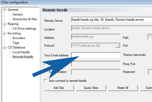Click the Add Site button
152x102 pixels.
[x=59, y=88]
